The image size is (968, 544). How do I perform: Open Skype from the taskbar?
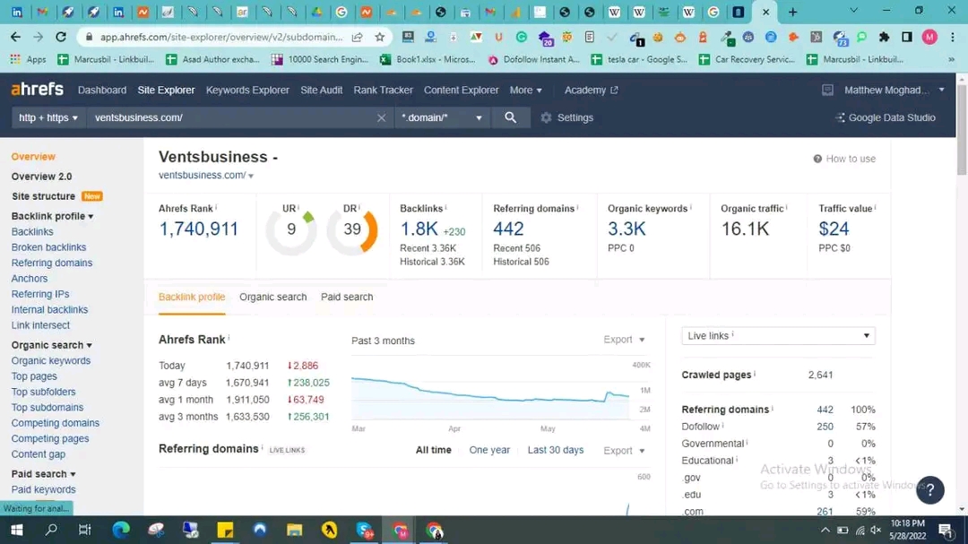pyautogui.click(x=365, y=530)
